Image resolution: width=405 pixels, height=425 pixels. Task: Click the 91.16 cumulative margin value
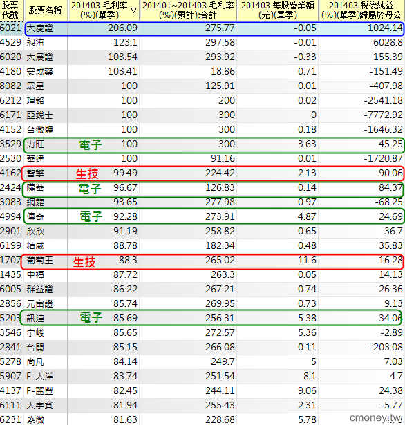point(223,158)
